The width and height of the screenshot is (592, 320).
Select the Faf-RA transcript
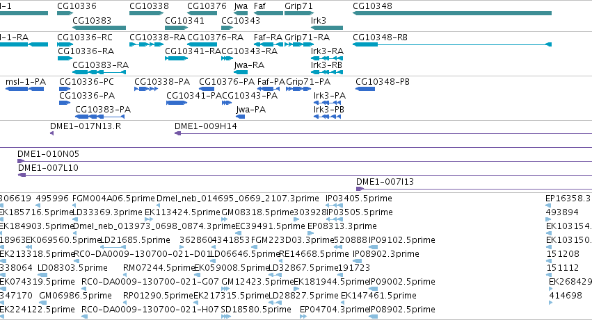[269, 44]
